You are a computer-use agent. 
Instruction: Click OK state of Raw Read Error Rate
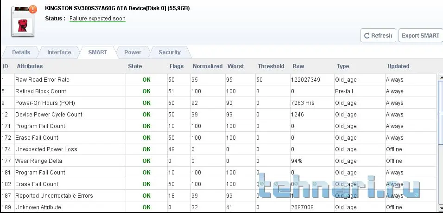(146, 80)
